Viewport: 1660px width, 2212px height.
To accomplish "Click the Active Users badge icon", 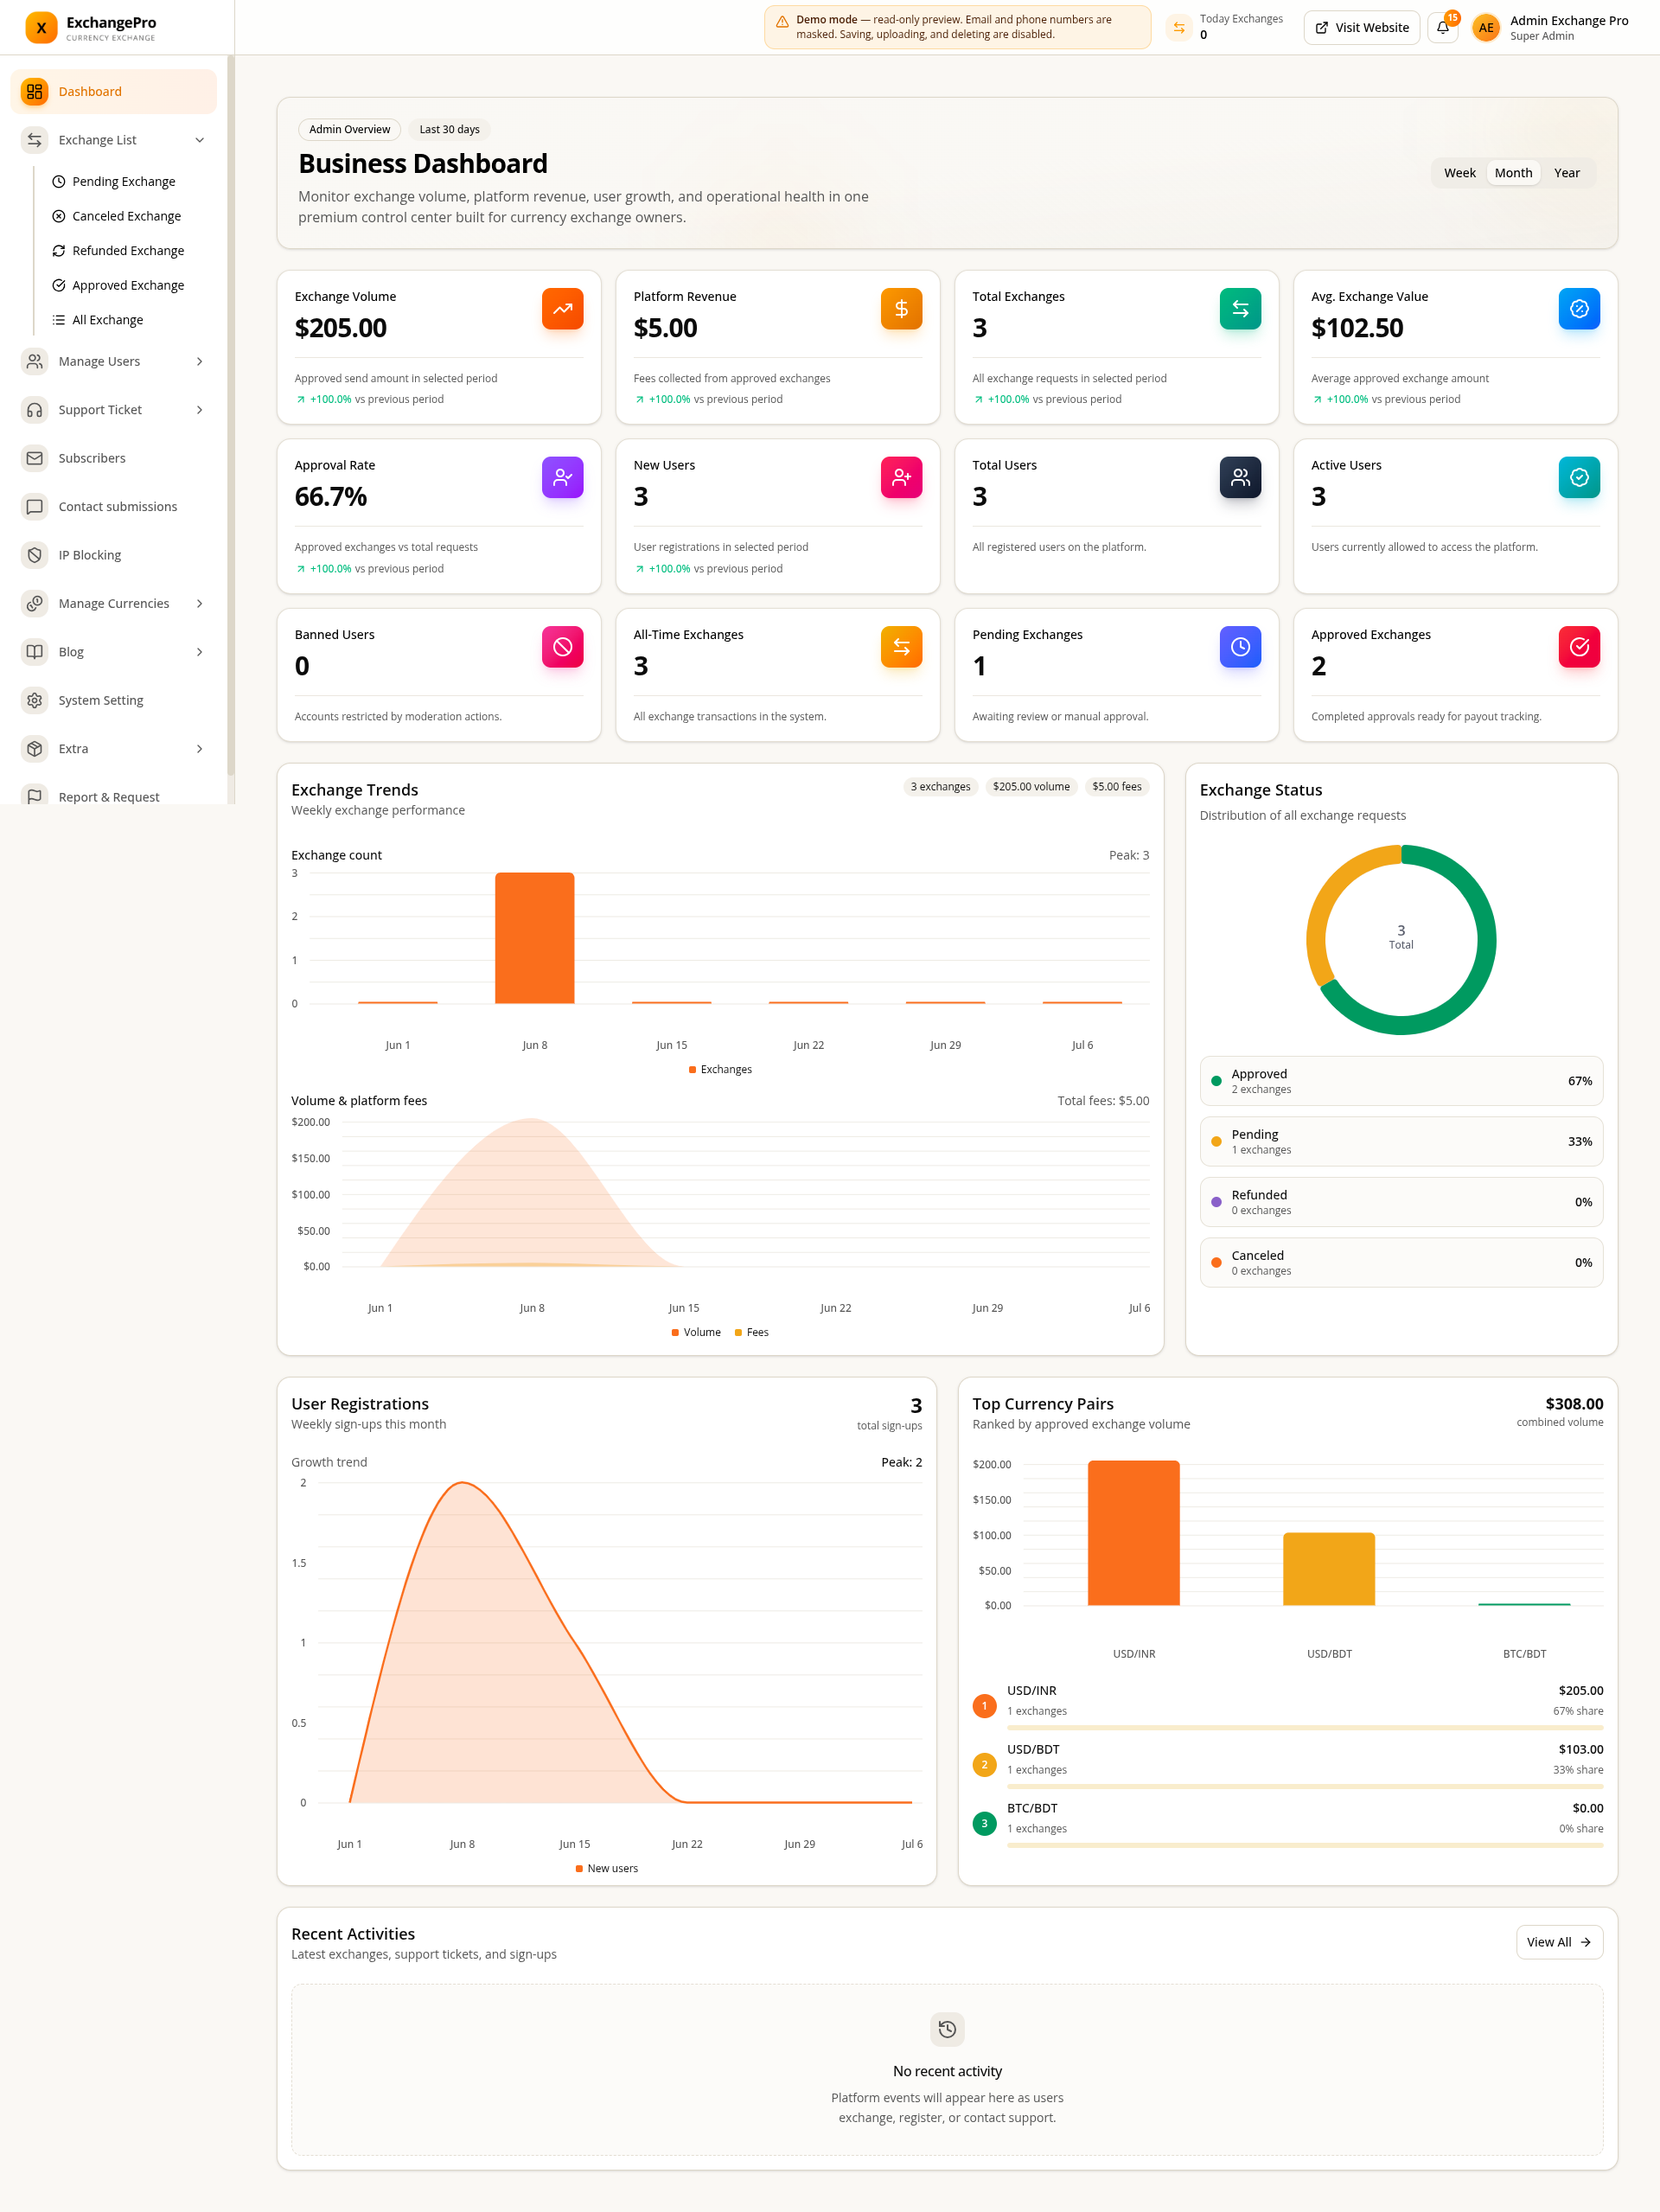I will 1579,478.
